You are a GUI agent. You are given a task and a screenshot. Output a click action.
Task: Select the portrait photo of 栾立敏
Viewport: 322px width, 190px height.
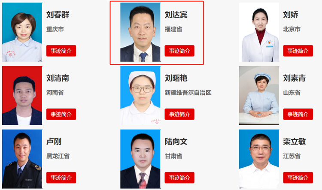tap(259, 159)
